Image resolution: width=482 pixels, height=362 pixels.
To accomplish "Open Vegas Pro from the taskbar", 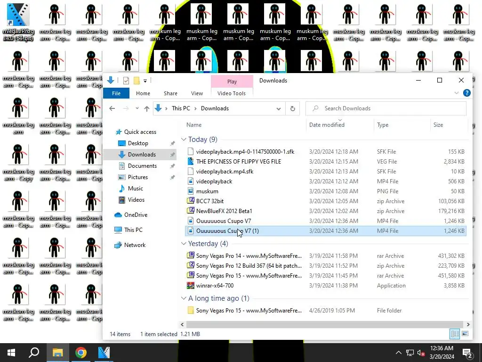I will [104, 353].
